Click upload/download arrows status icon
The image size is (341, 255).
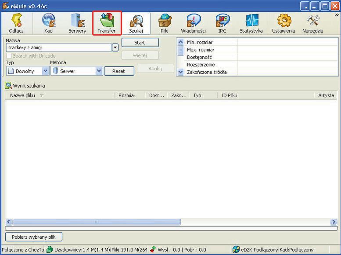tap(153, 249)
